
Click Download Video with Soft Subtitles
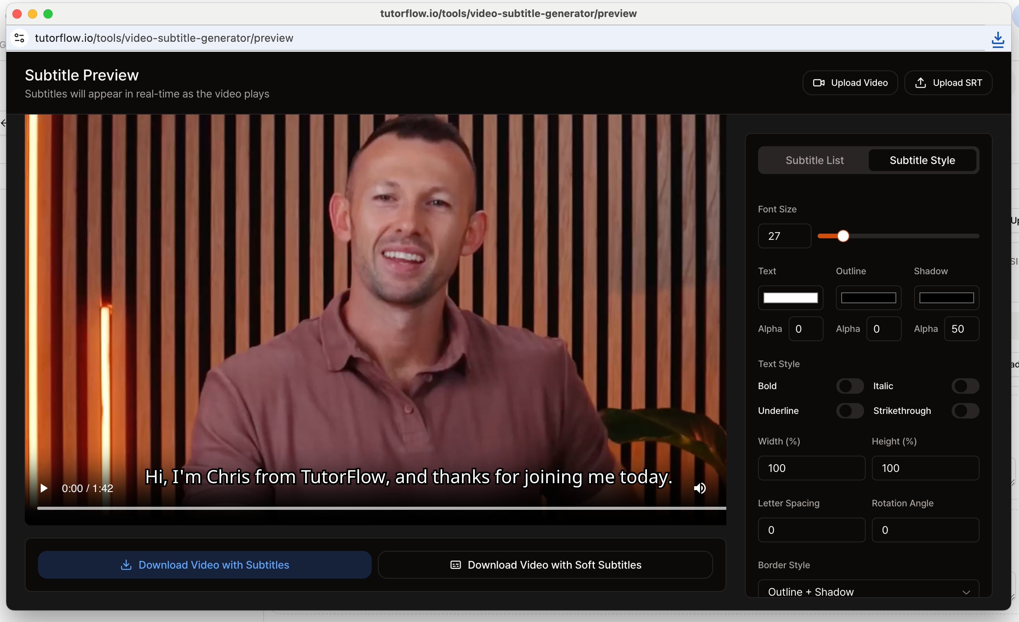click(545, 565)
